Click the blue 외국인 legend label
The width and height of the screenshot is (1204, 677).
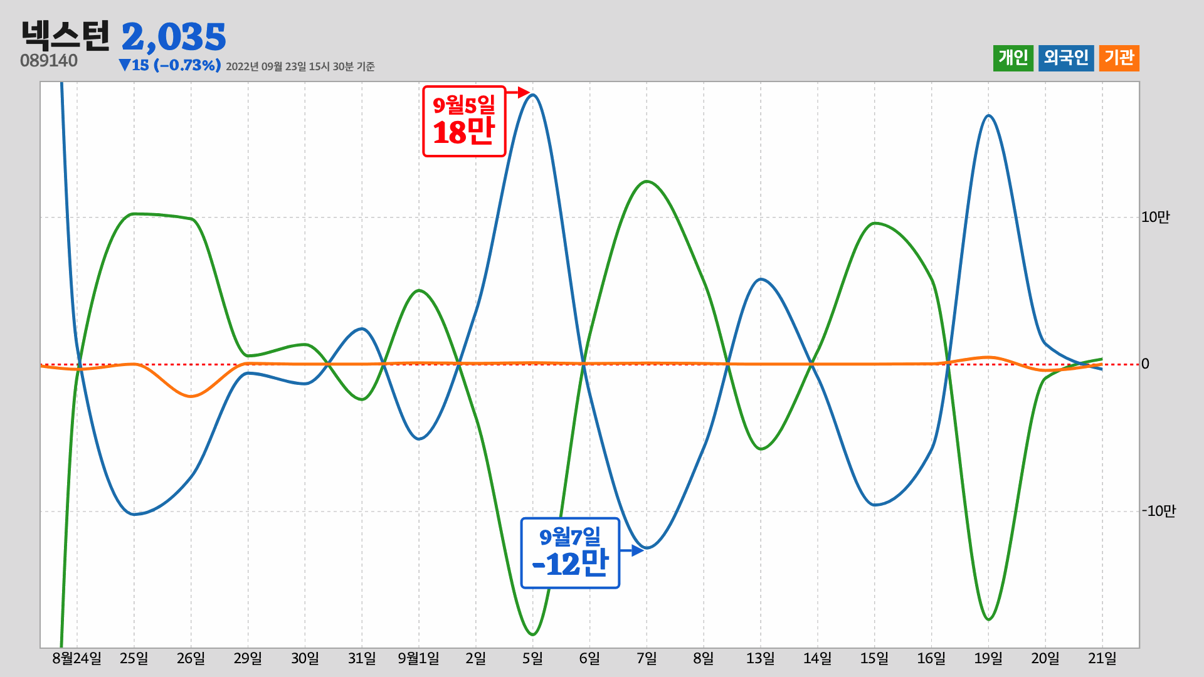tap(1066, 58)
